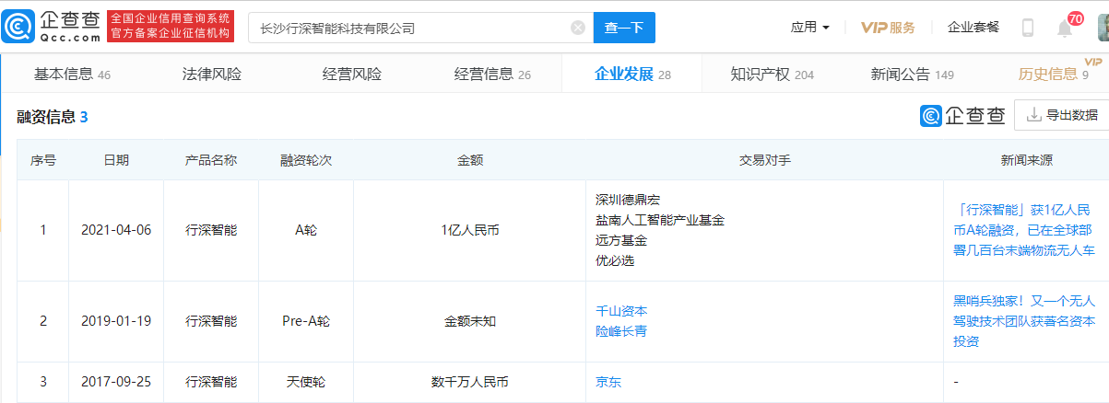Click the 金额 column header
This screenshot has height=403, width=1109.
point(470,160)
